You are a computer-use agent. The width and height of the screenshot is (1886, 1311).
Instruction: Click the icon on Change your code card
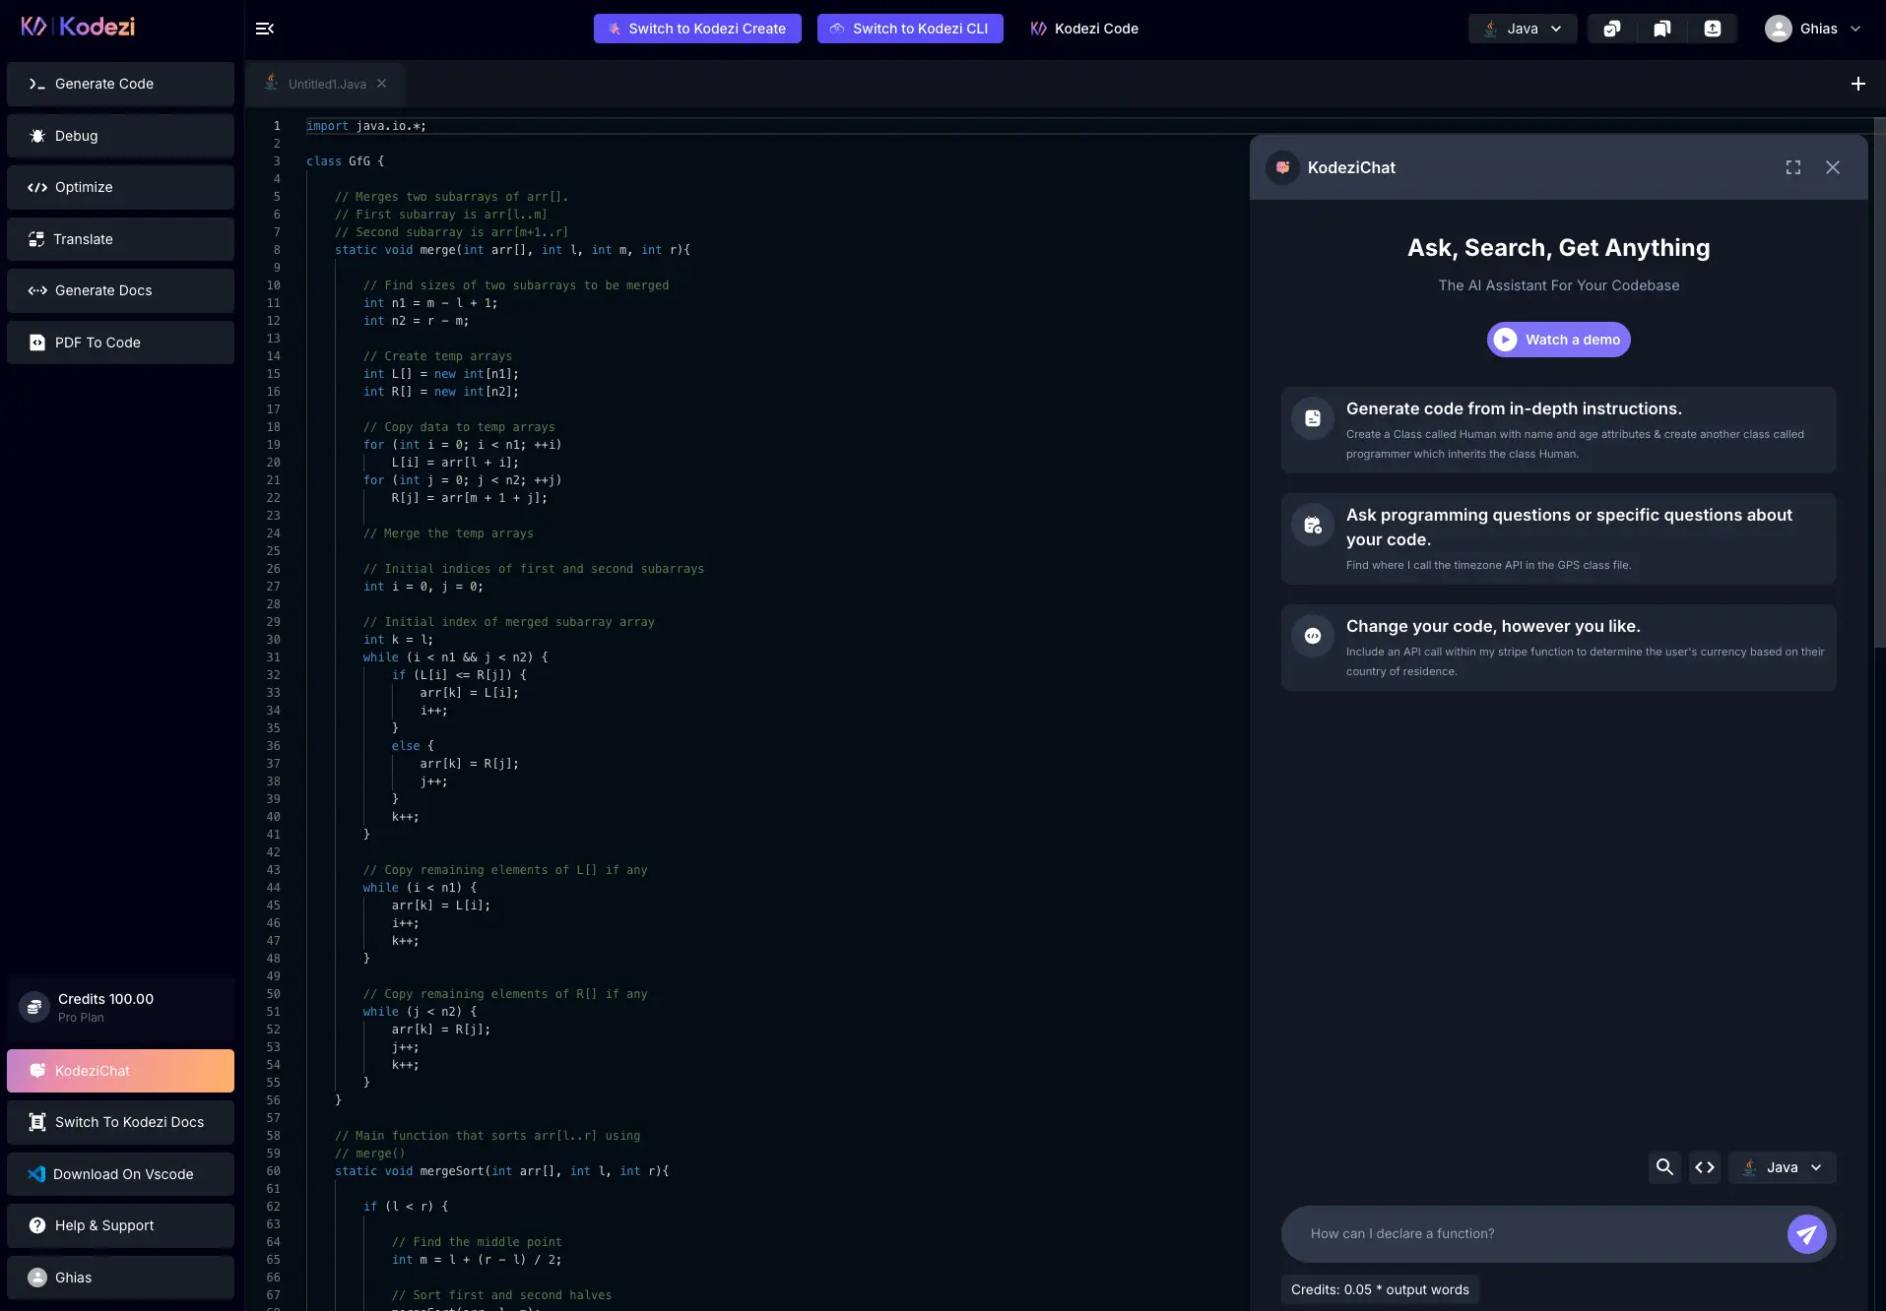[x=1313, y=636]
